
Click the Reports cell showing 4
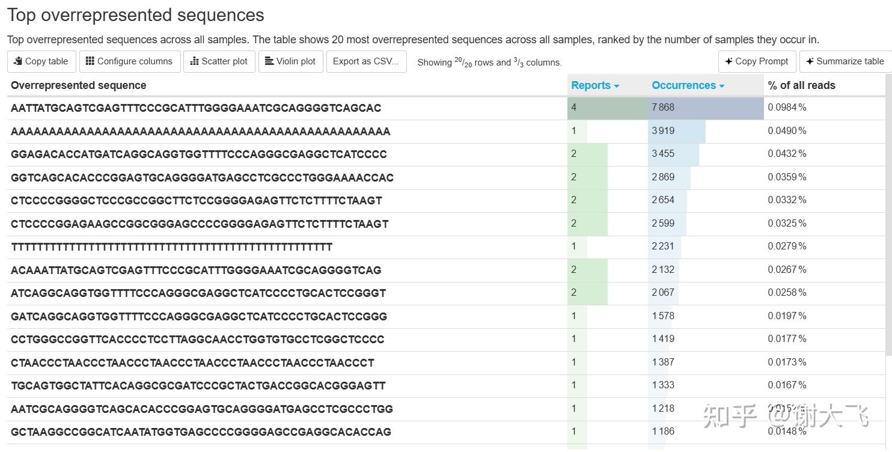click(x=607, y=108)
